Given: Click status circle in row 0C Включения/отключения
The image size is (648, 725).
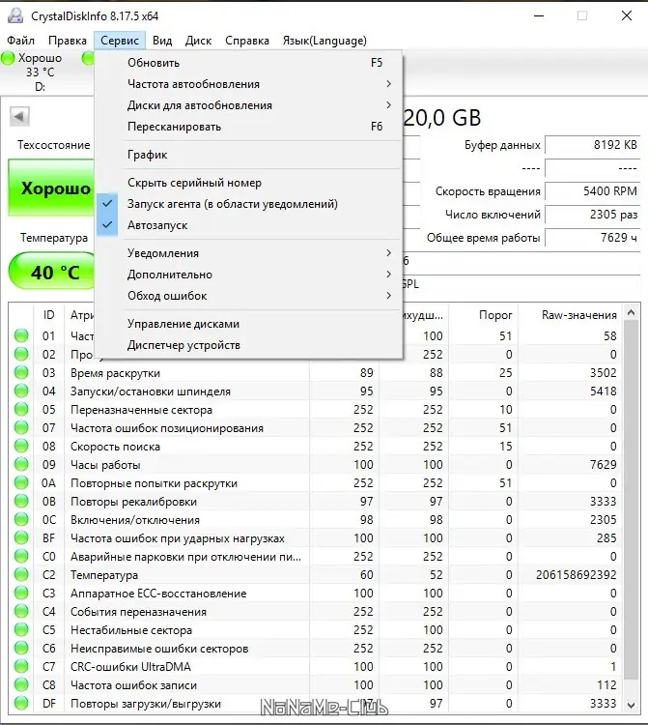Looking at the screenshot, I should [x=21, y=520].
